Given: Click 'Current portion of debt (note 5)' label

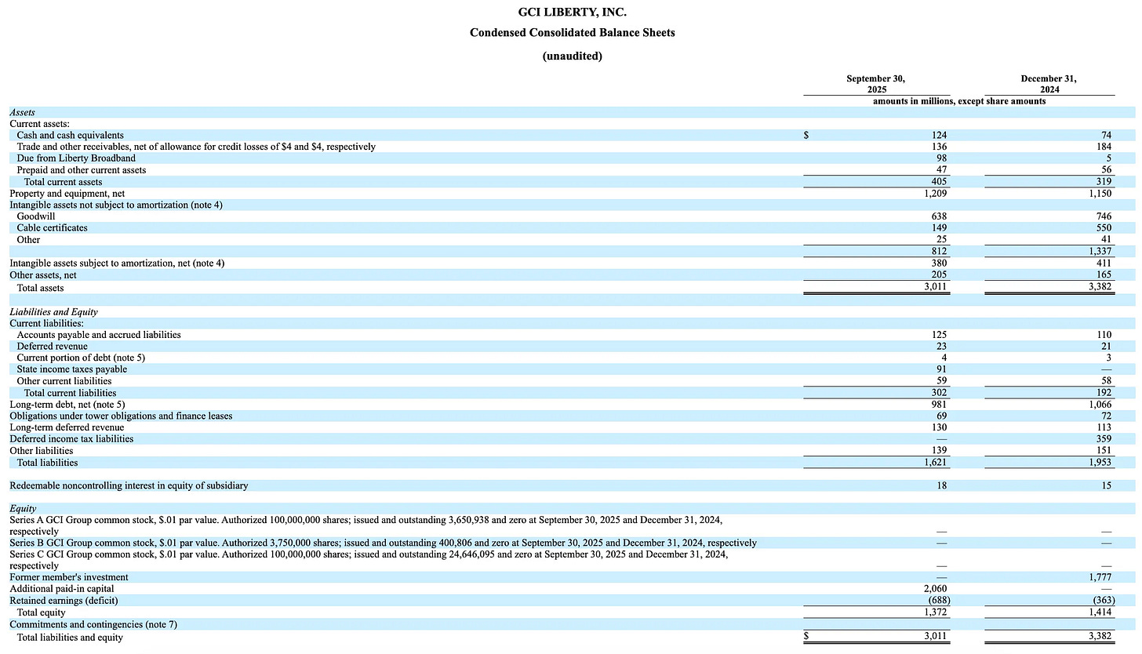Looking at the screenshot, I should click(x=81, y=358).
